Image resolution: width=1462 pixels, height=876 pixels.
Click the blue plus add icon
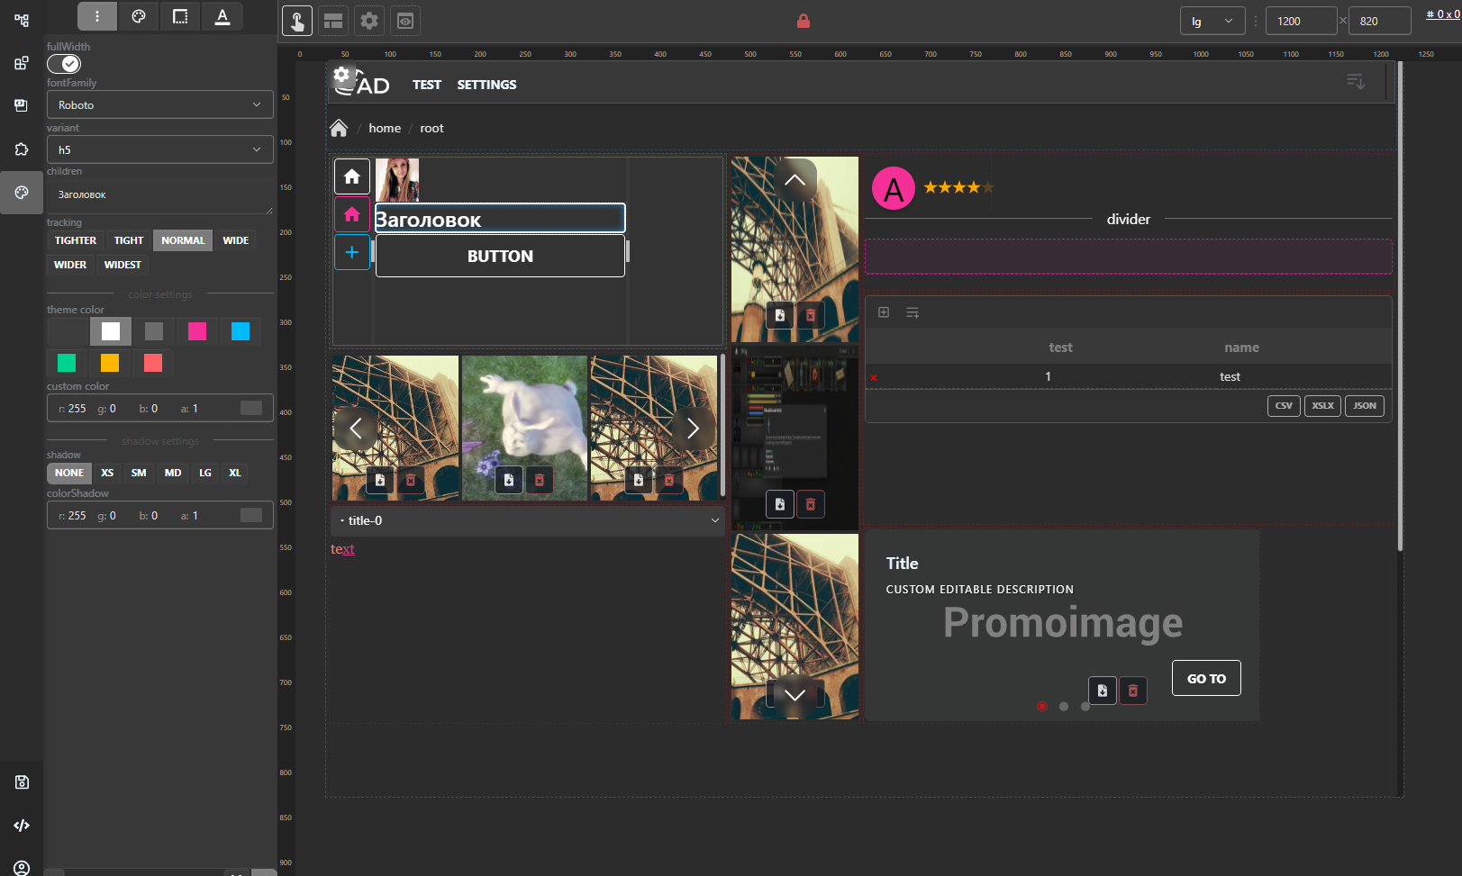click(x=352, y=252)
